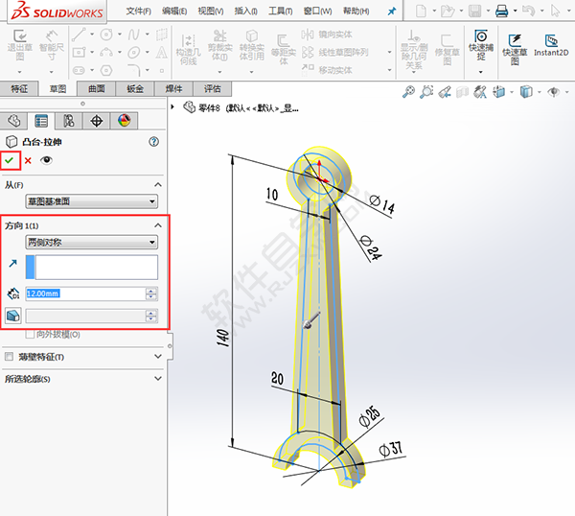Select the Spline sketch tool
This screenshot has height=516, width=575.
click(x=134, y=35)
